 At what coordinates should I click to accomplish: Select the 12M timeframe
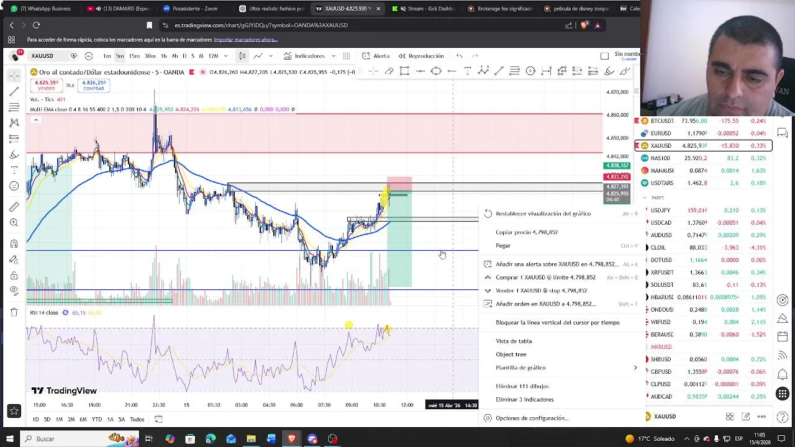pos(213,56)
